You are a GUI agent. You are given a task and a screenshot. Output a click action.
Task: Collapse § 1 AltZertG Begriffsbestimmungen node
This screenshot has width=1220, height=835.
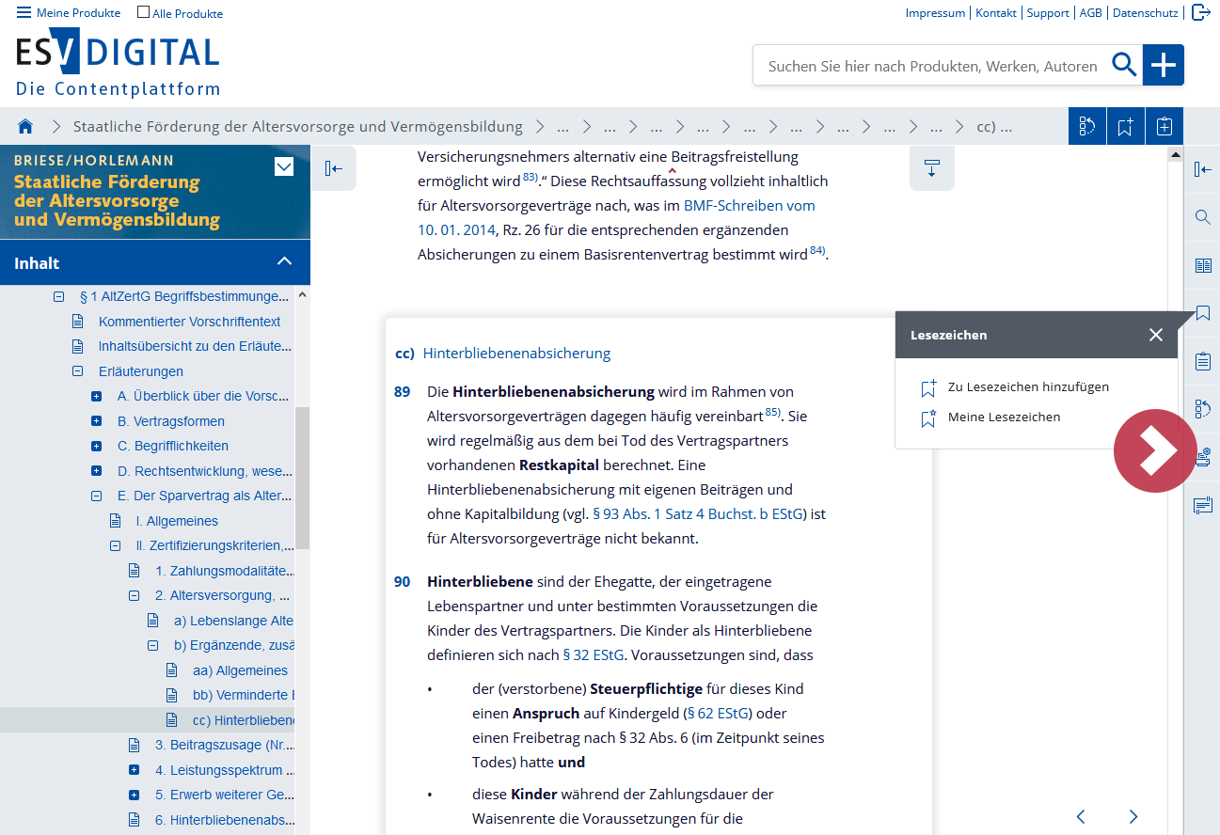click(58, 296)
